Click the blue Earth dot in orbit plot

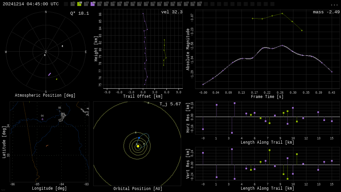139,138
